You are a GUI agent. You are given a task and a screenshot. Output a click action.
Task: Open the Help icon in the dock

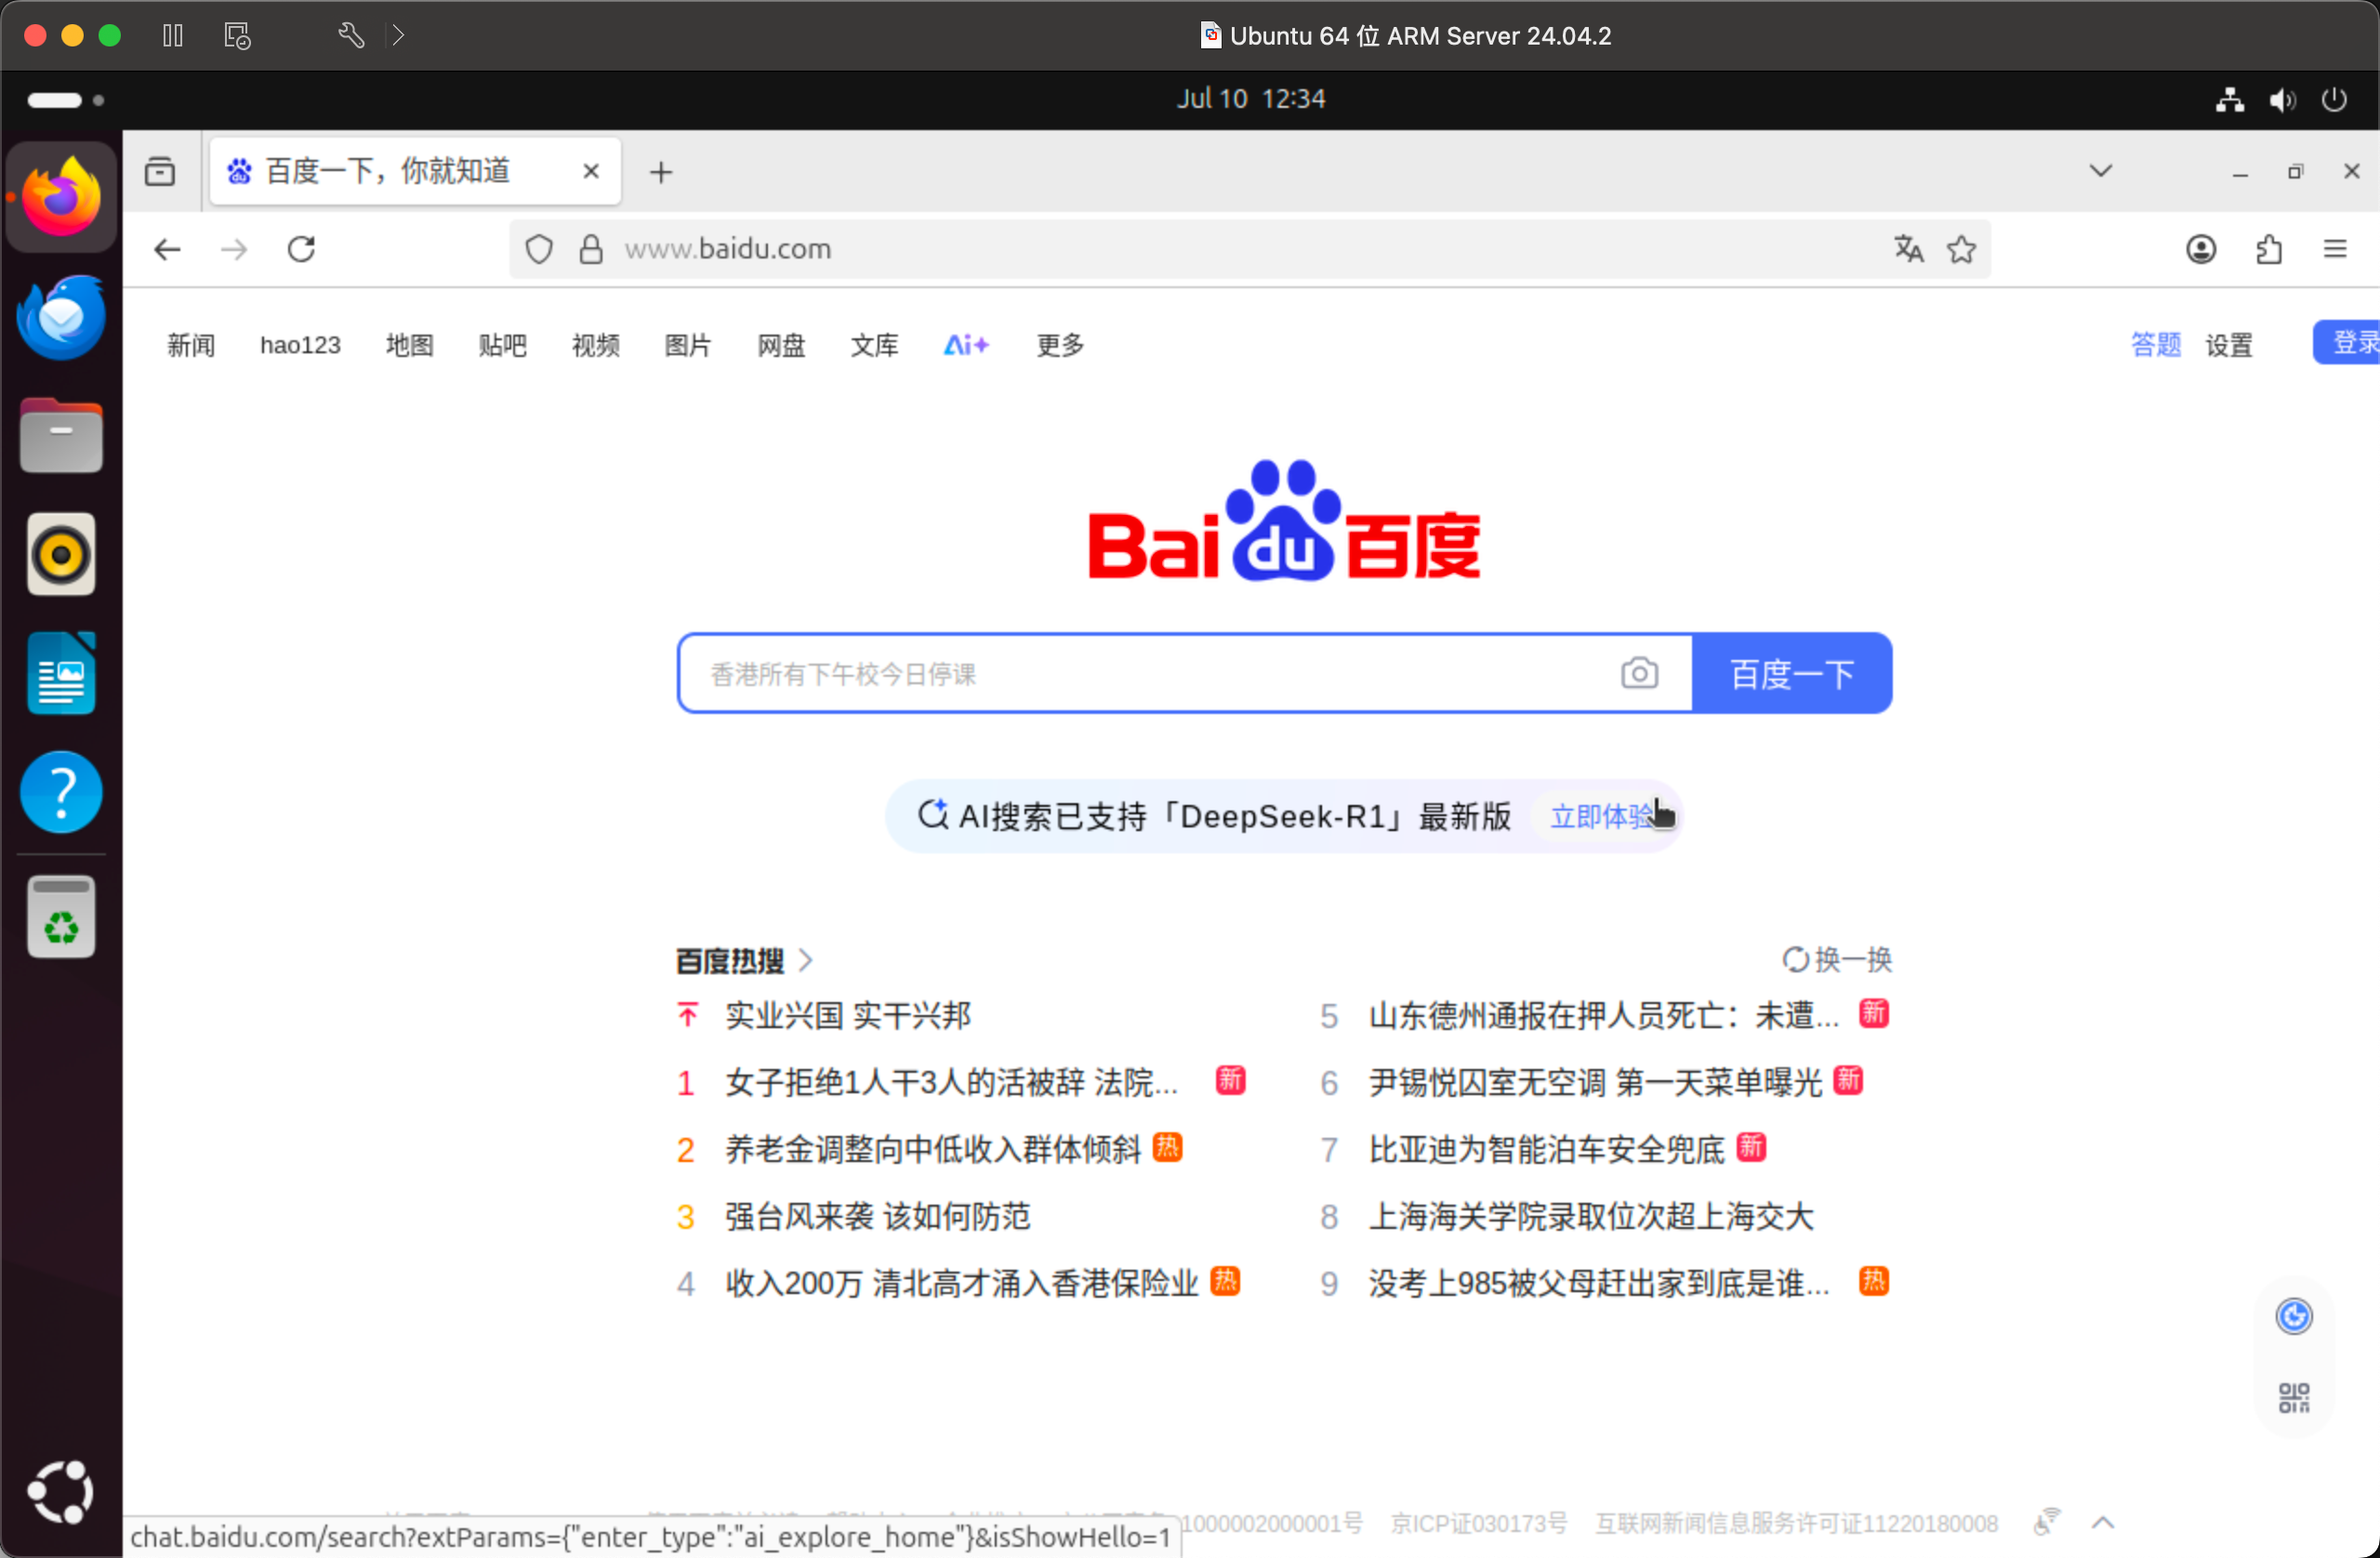61,792
